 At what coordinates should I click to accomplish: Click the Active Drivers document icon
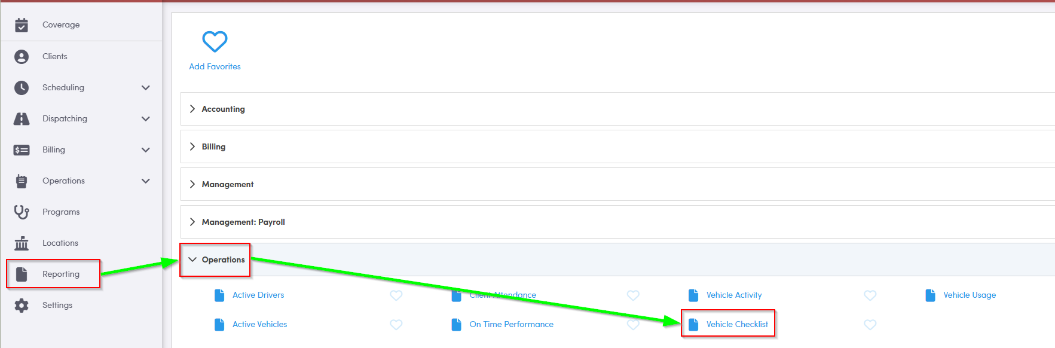219,295
